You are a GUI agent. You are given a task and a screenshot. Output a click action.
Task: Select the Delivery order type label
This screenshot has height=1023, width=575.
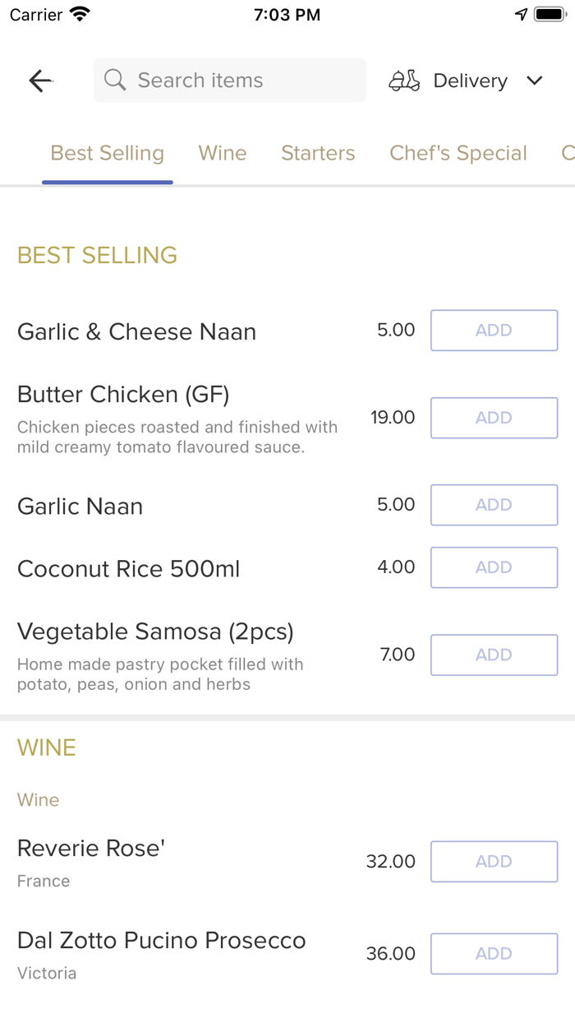pos(470,81)
